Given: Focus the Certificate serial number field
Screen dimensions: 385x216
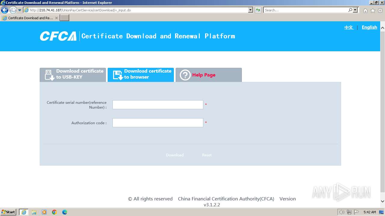Looking at the screenshot, I should 158,105.
